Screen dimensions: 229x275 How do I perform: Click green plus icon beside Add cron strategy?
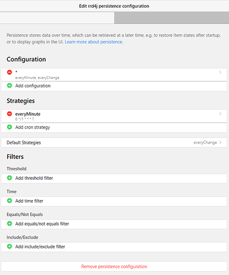[9, 127]
